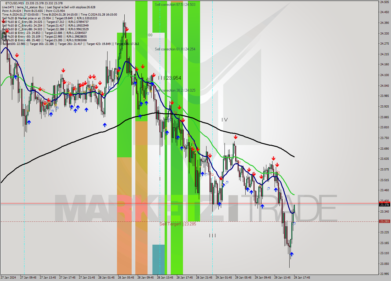Click the 23.925 price axis label
Image resolution: width=391 pixels, height=281 pixels.
pyautogui.click(x=384, y=107)
